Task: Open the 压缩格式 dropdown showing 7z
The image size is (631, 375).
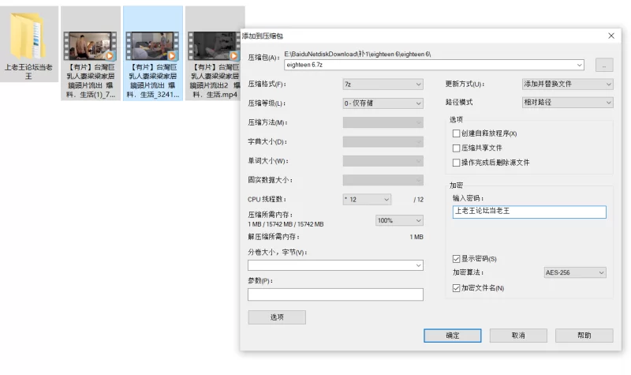Action: click(x=383, y=84)
